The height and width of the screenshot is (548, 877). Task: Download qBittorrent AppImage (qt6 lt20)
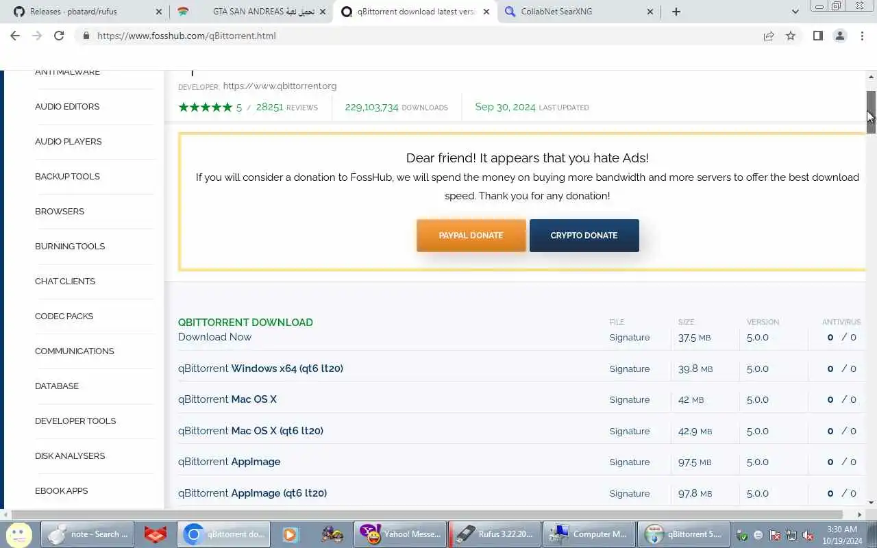click(x=252, y=493)
